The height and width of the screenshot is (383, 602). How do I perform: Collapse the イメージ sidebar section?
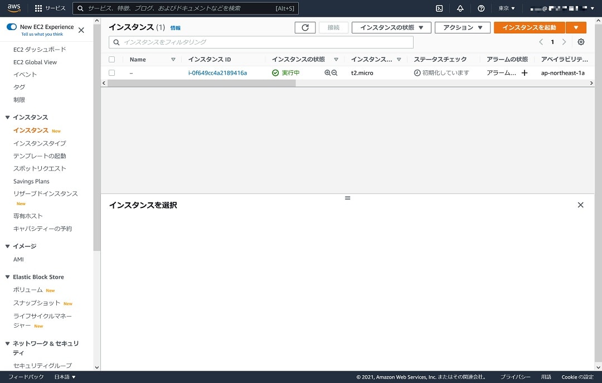coord(7,246)
